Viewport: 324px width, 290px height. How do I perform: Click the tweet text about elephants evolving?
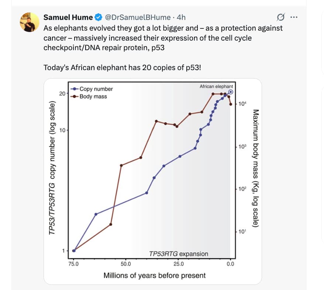(162, 38)
